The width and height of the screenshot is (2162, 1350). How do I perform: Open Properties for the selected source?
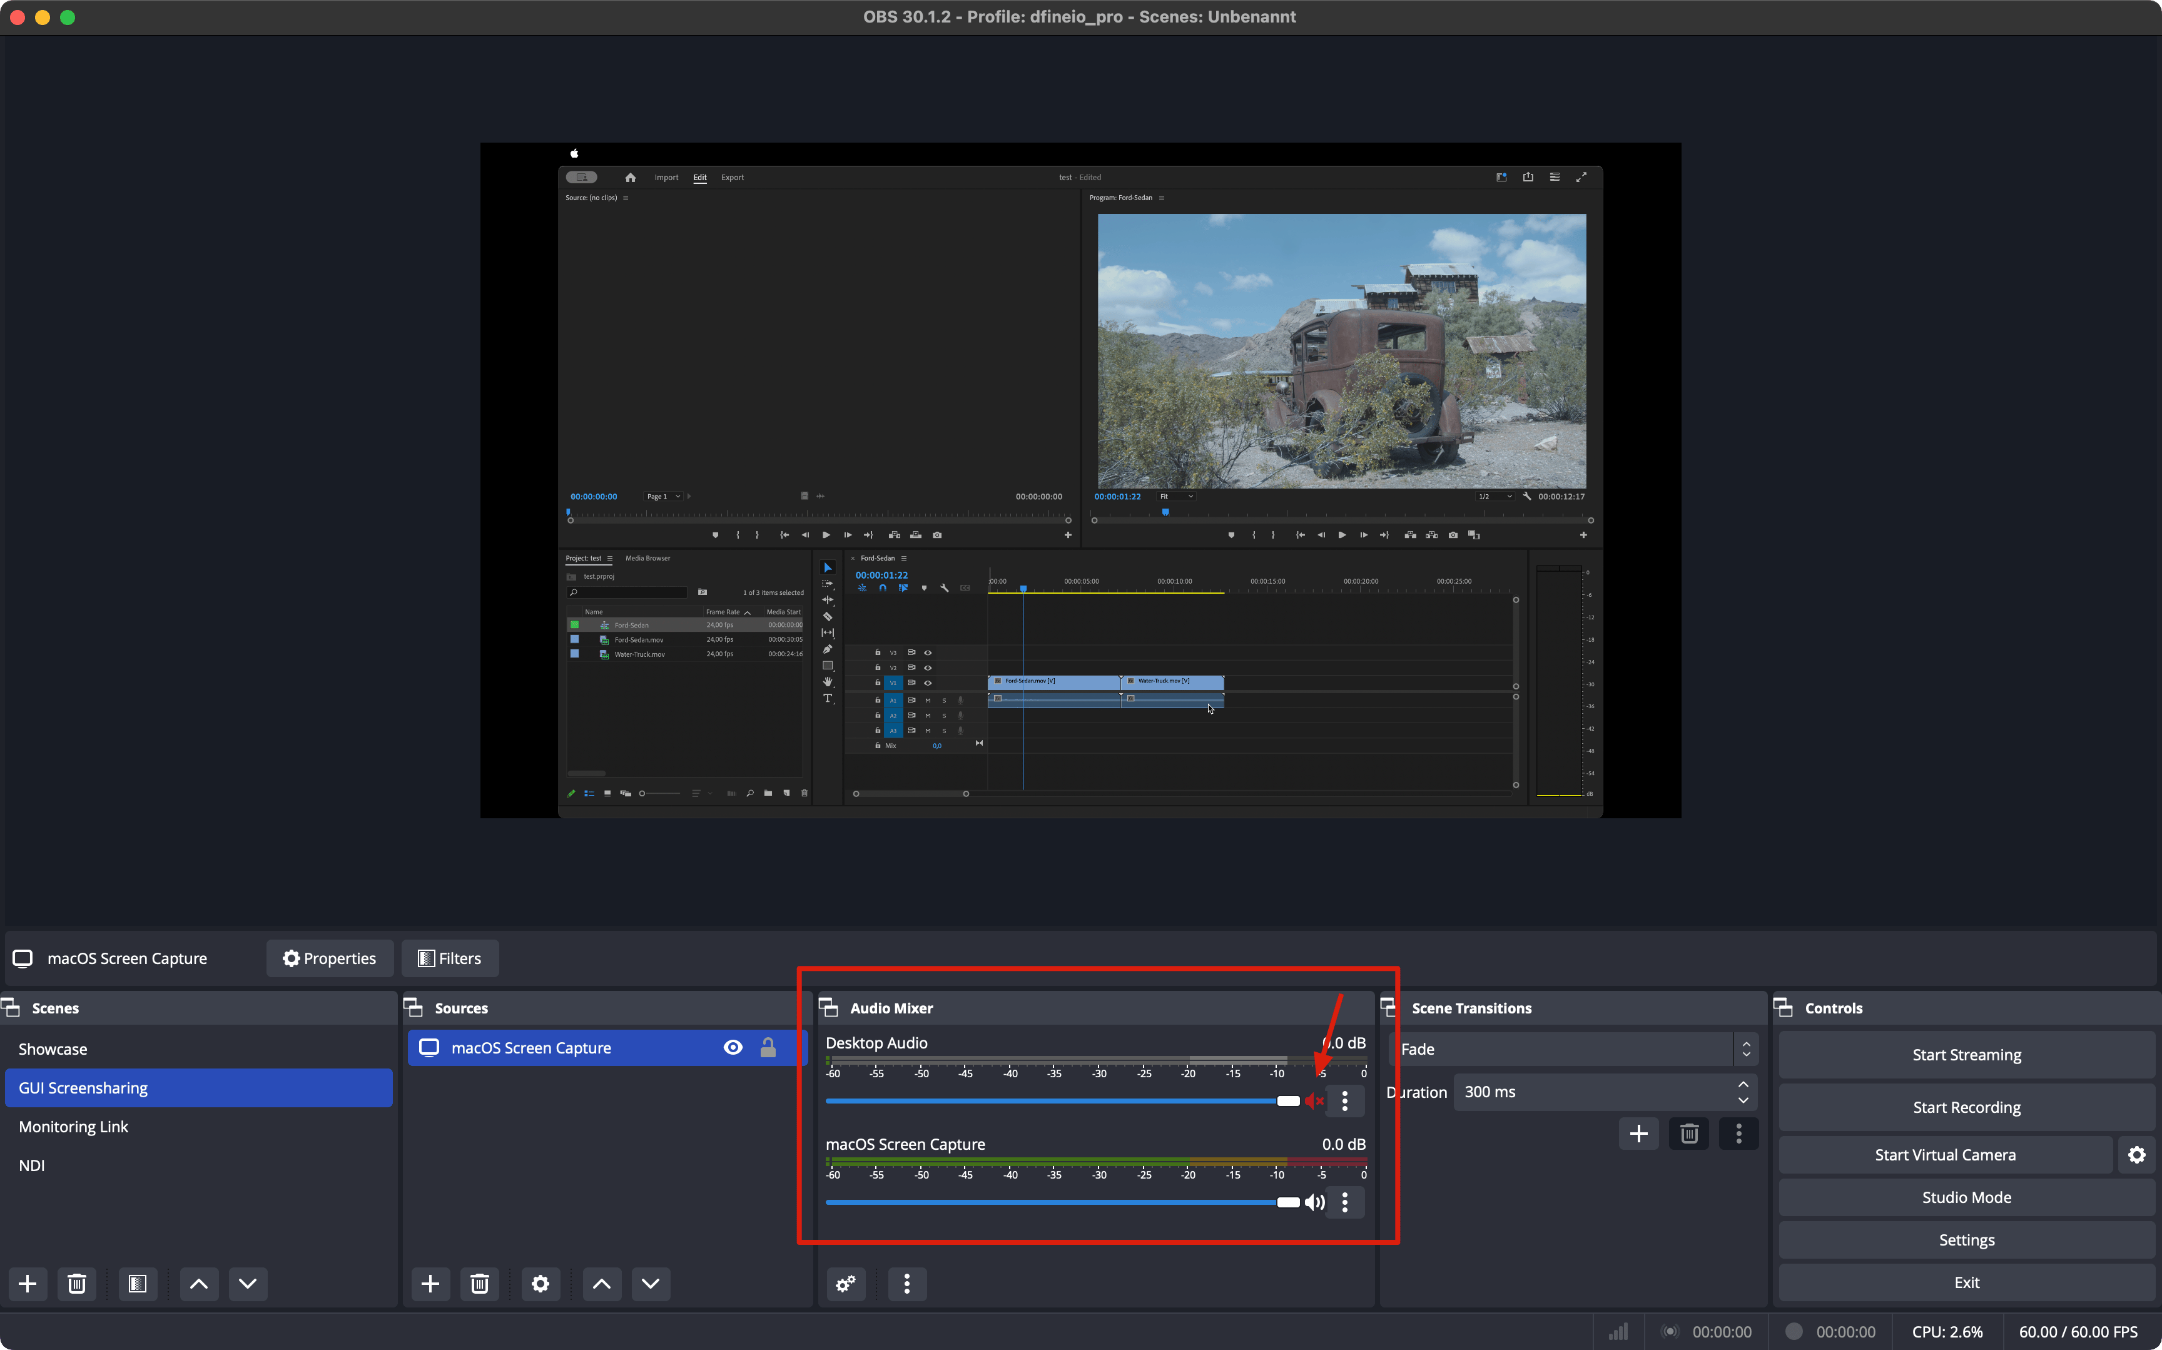[x=330, y=959]
